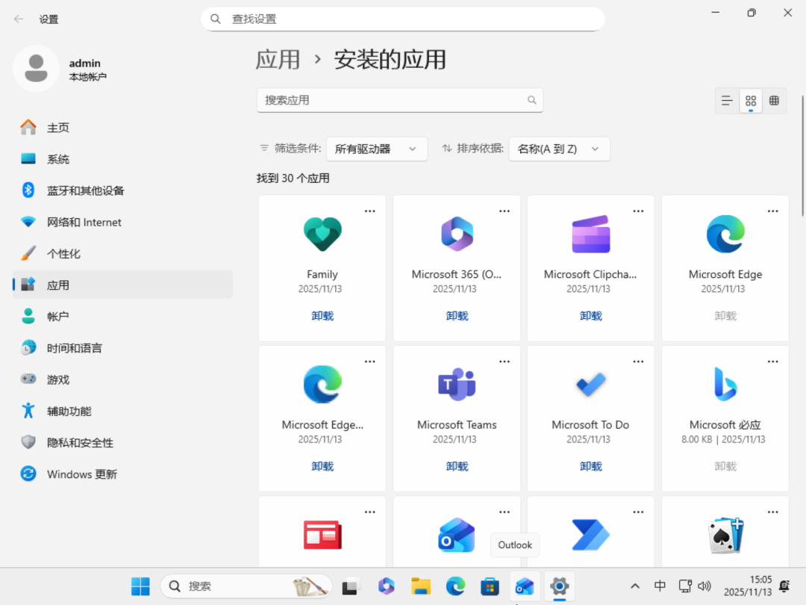The width and height of the screenshot is (806, 605).
Task: Click the red news app icon
Action: (x=322, y=535)
